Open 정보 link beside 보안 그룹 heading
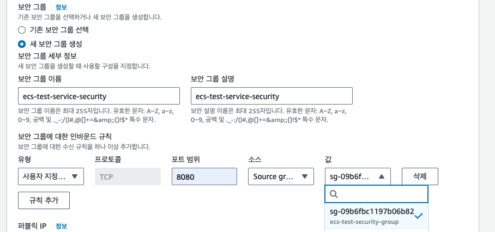 point(61,7)
